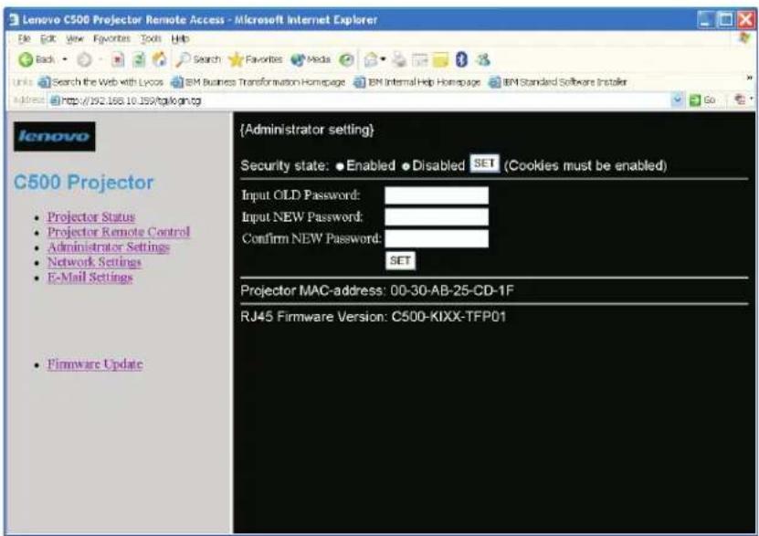Screen dimensions: 759x536
Task: Click the Projector MAC-address text
Action: [377, 290]
